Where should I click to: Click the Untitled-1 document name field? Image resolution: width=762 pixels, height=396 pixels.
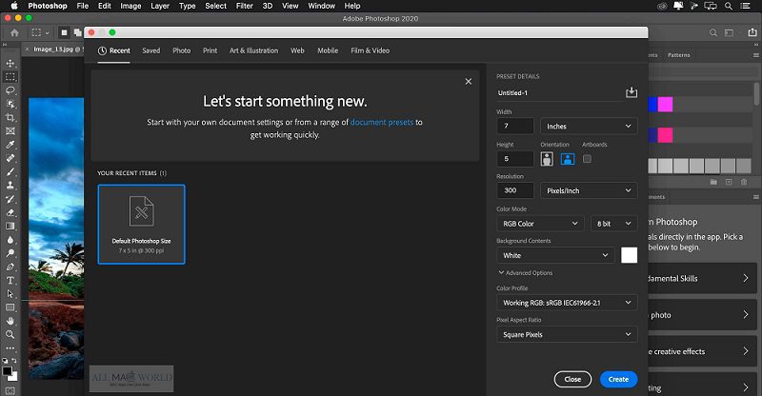point(560,92)
